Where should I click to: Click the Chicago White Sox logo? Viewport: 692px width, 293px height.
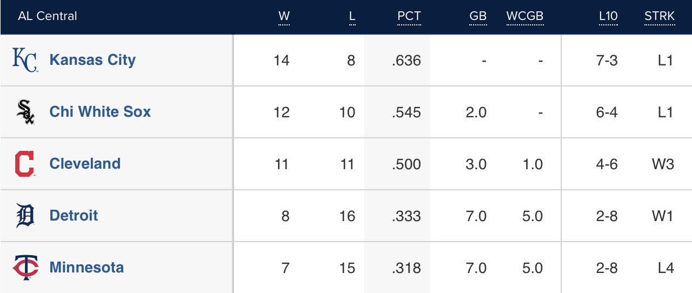[x=25, y=112]
